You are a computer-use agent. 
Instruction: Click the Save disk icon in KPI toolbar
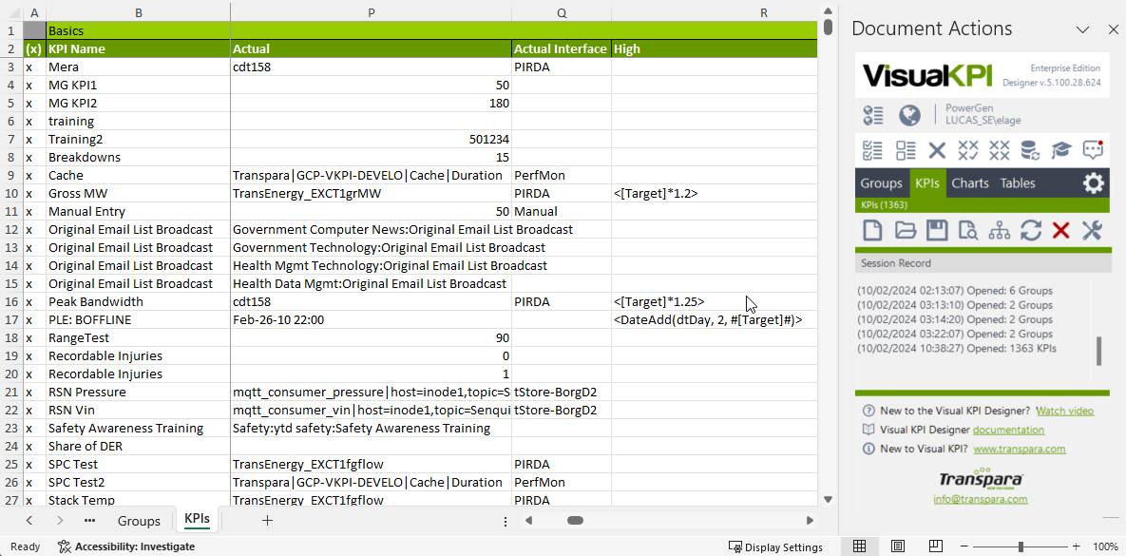[936, 230]
